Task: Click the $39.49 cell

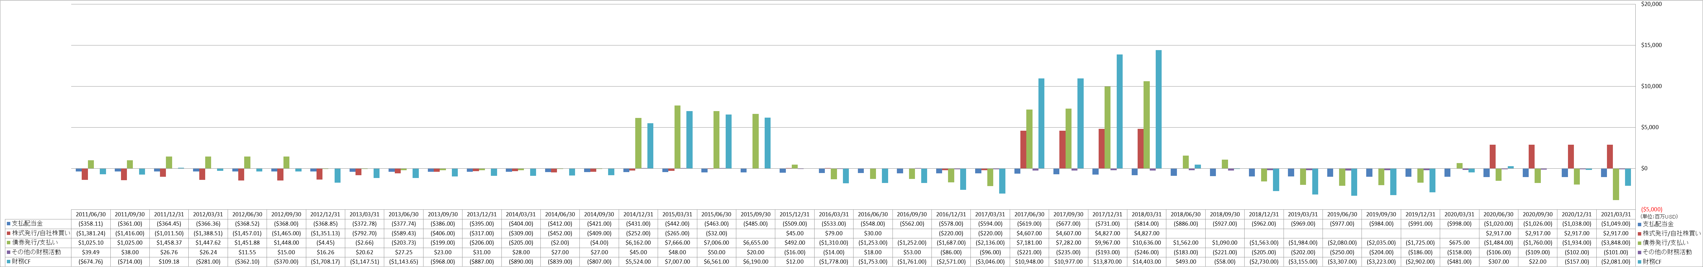Action: 90,252
